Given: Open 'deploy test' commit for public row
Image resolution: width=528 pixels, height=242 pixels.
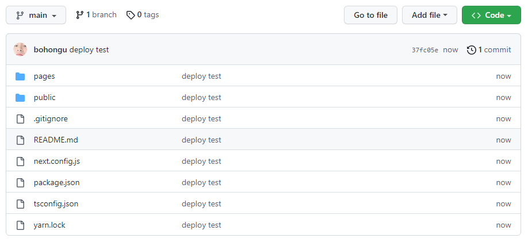Looking at the screenshot, I should [201, 98].
